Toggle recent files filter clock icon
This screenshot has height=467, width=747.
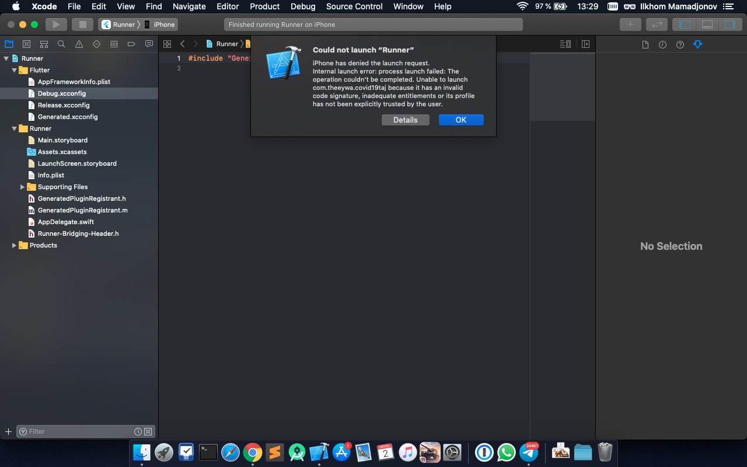[138, 431]
